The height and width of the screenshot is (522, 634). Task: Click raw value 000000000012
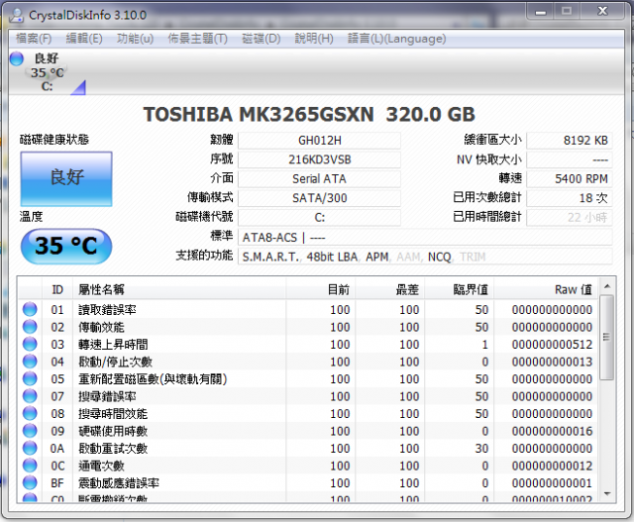(552, 467)
